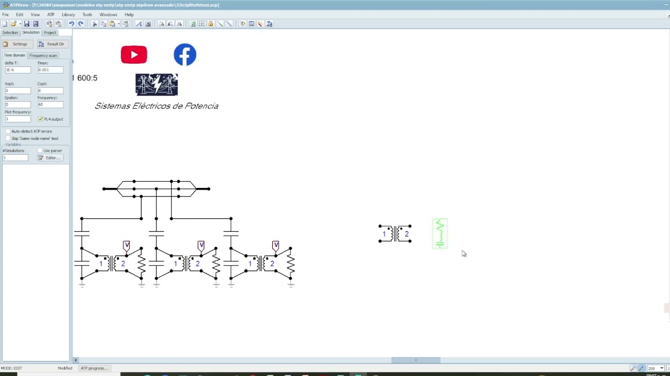Open the ATP menu
670x376 pixels.
pos(51,15)
